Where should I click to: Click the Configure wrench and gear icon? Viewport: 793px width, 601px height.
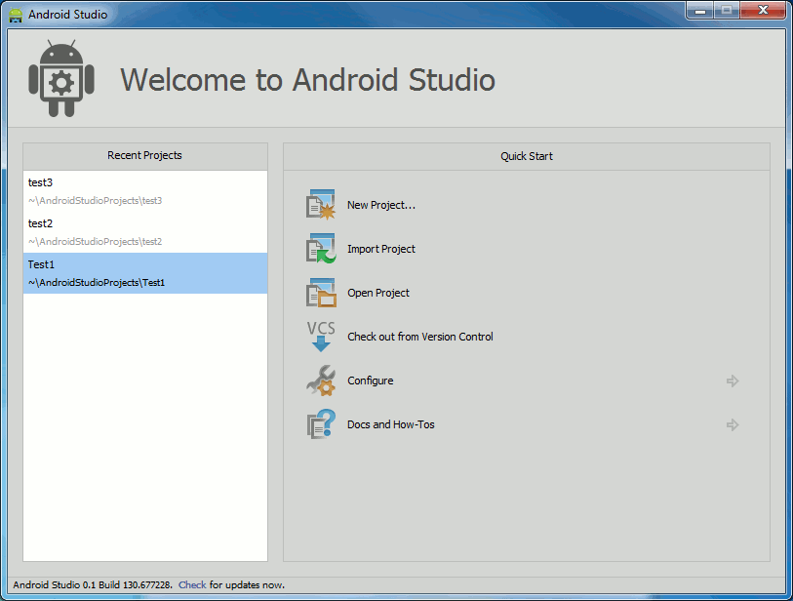point(321,381)
